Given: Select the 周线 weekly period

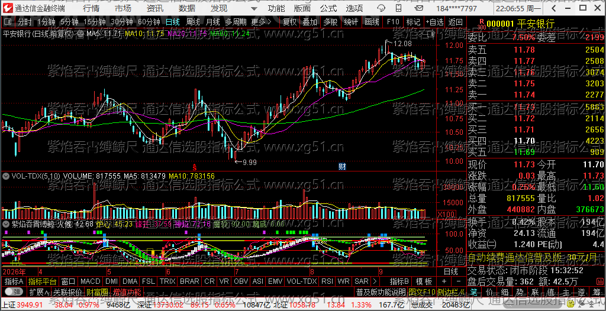Looking at the screenshot, I should [x=193, y=22].
